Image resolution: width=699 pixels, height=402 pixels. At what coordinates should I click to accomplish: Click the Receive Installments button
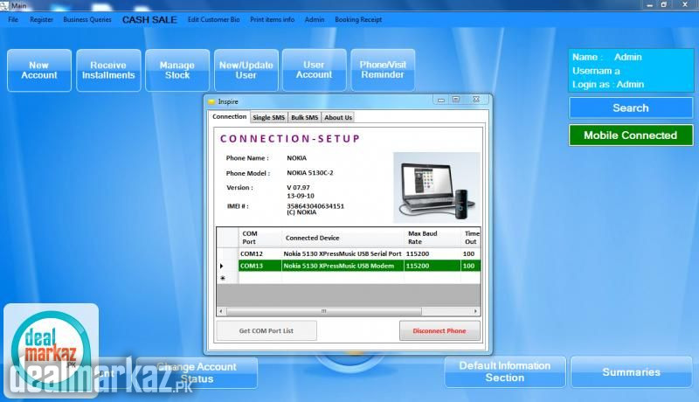coord(108,71)
